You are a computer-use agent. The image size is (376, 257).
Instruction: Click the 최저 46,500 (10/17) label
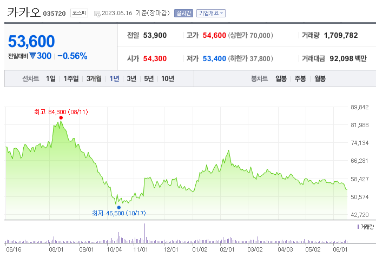click(x=119, y=213)
